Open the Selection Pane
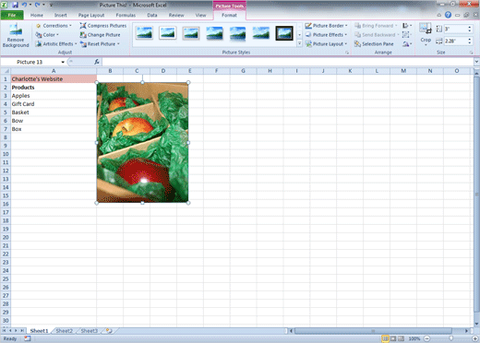The image size is (480, 343). point(374,44)
